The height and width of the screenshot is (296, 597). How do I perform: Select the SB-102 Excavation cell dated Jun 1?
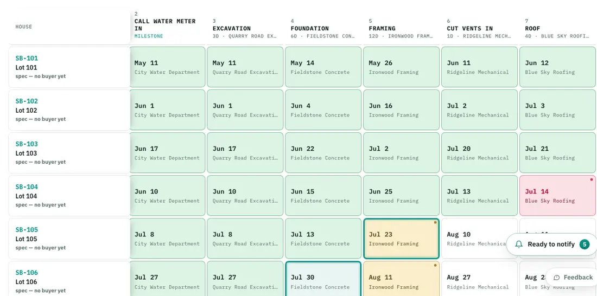pyautogui.click(x=245, y=110)
